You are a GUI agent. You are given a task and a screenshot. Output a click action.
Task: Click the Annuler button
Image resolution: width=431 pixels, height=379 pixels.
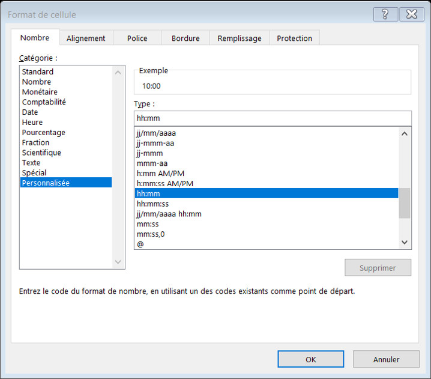386,359
